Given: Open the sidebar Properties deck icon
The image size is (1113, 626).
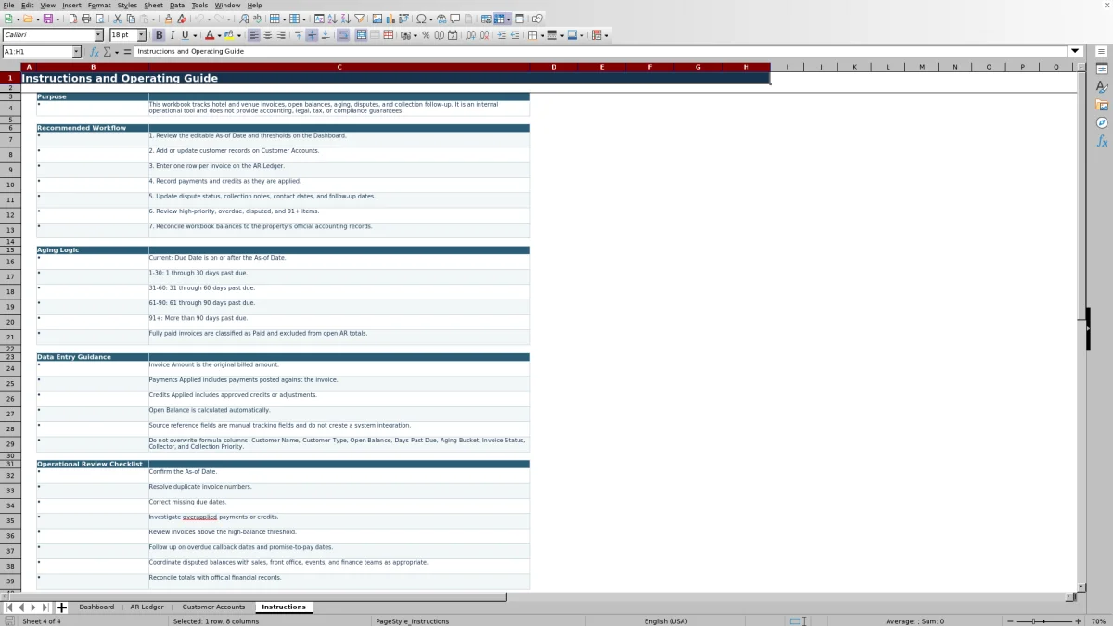Looking at the screenshot, I should (1102, 70).
